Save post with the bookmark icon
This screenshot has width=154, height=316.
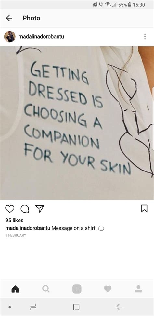(144, 209)
